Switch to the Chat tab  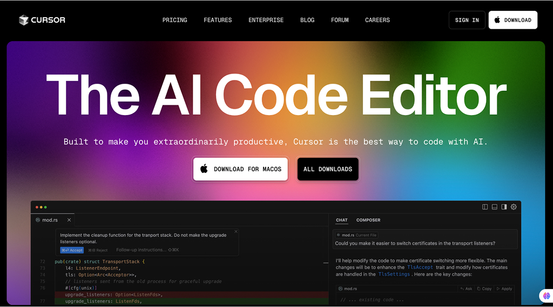click(x=342, y=220)
